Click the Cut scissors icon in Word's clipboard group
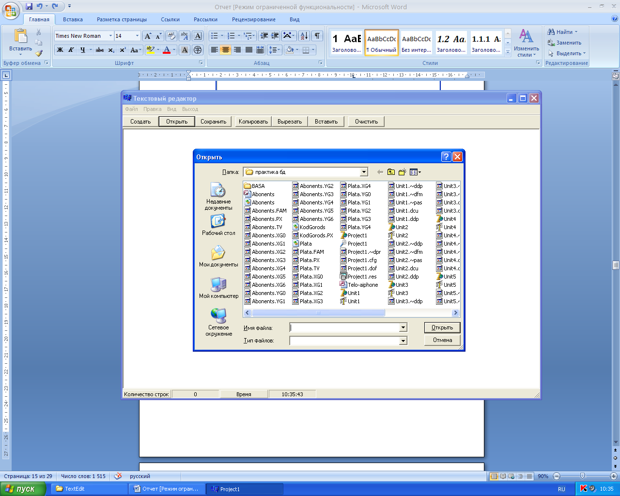This screenshot has width=620, height=496. 39,32
